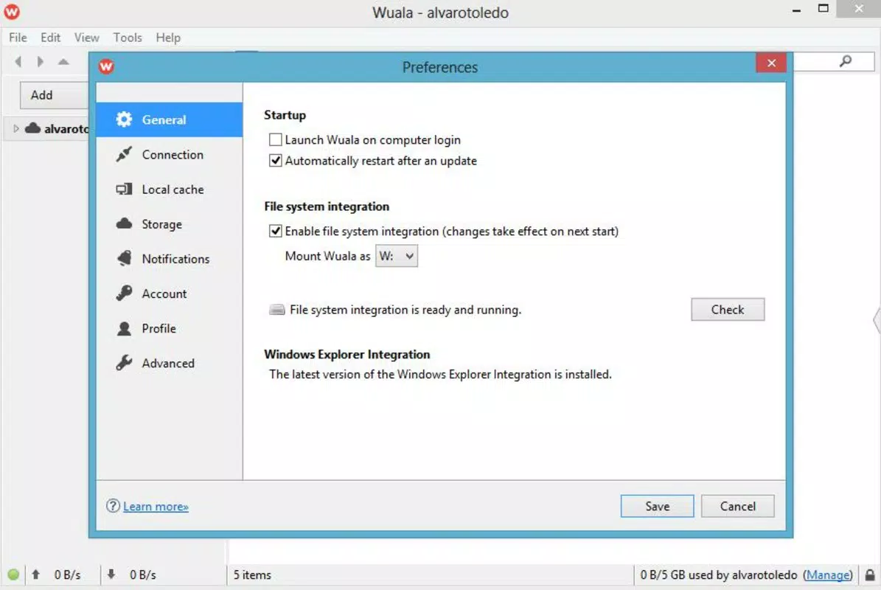Screen dimensions: 881x590
Task: Open the Help menu
Action: [x=168, y=38]
